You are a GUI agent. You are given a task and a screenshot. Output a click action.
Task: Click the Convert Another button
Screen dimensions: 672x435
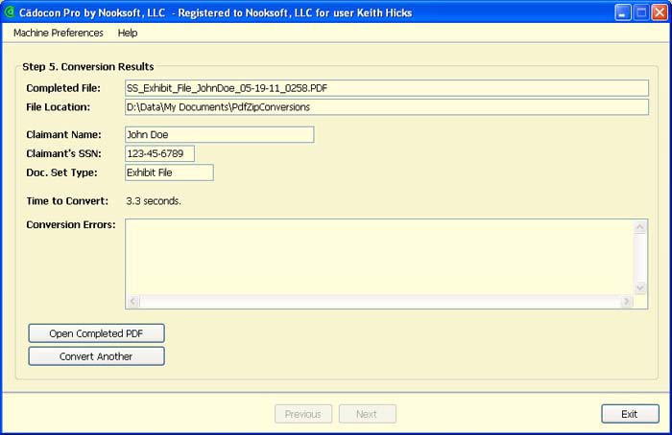tap(97, 356)
